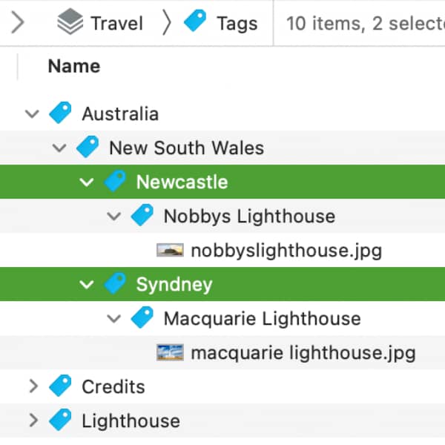Click the Lighthouse tag icon at bottom
The width and height of the screenshot is (445, 445).
click(60, 420)
